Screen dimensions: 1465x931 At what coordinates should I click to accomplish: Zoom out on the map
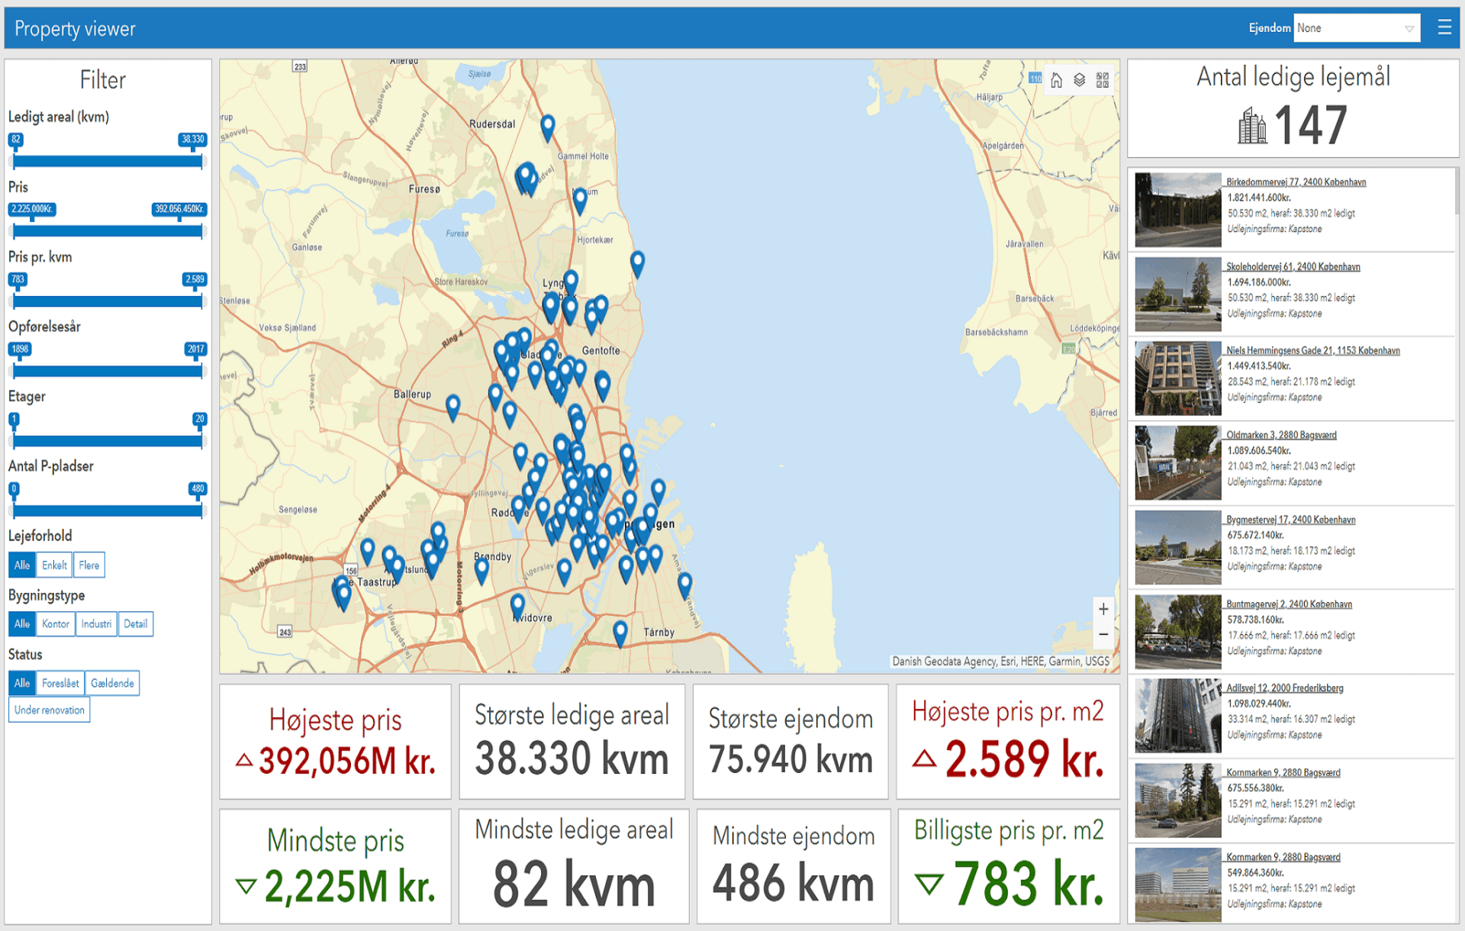(x=1103, y=634)
